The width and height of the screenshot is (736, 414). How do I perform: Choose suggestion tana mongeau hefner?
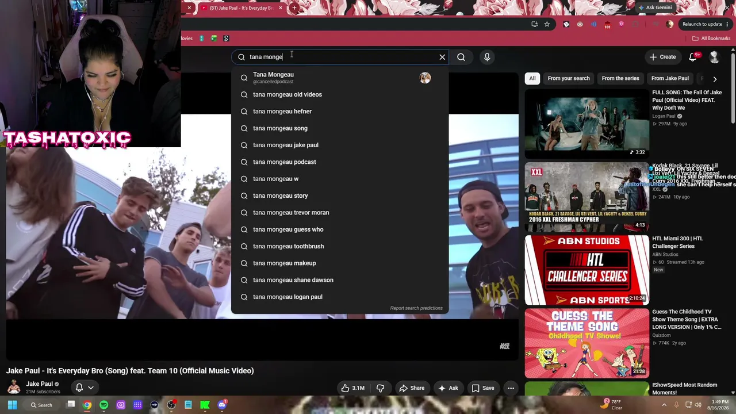pos(340,112)
